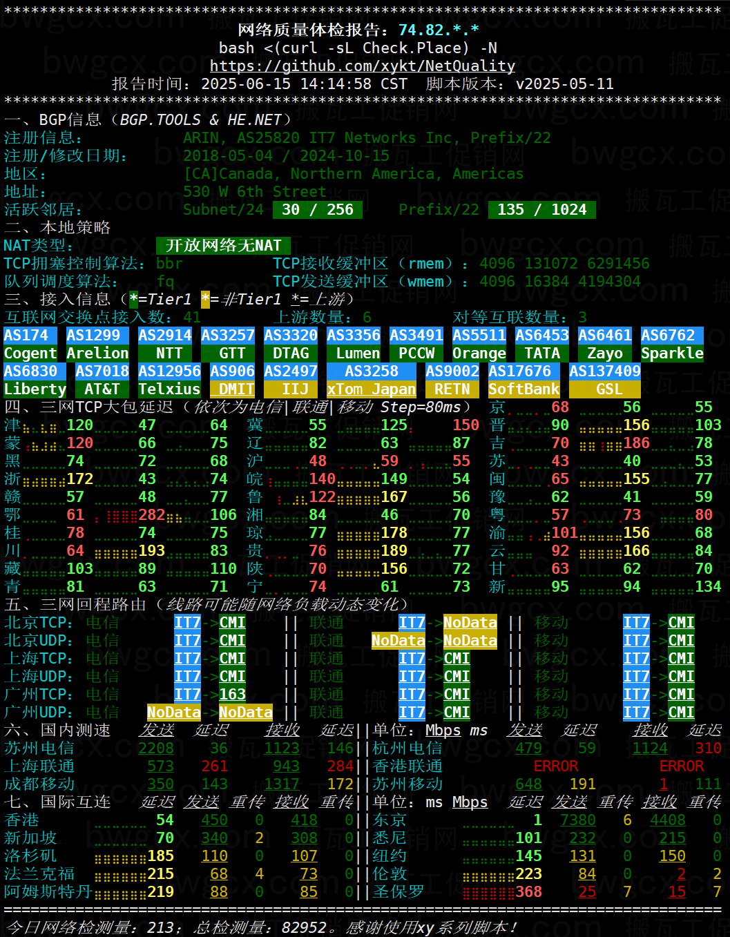Click the 阿姆斯特丹 receive speed 85
Viewport: 730px width, 937px height.
tap(309, 891)
